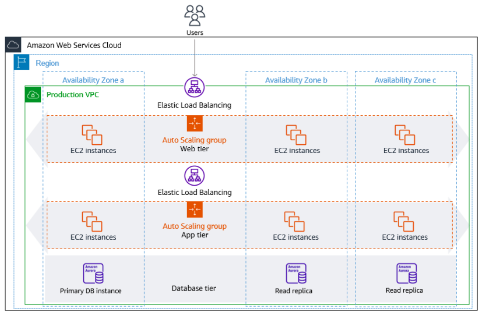Click App tier EC2 instances icon in Zone b
Image resolution: width=484 pixels, height=313 pixels.
tap(294, 222)
